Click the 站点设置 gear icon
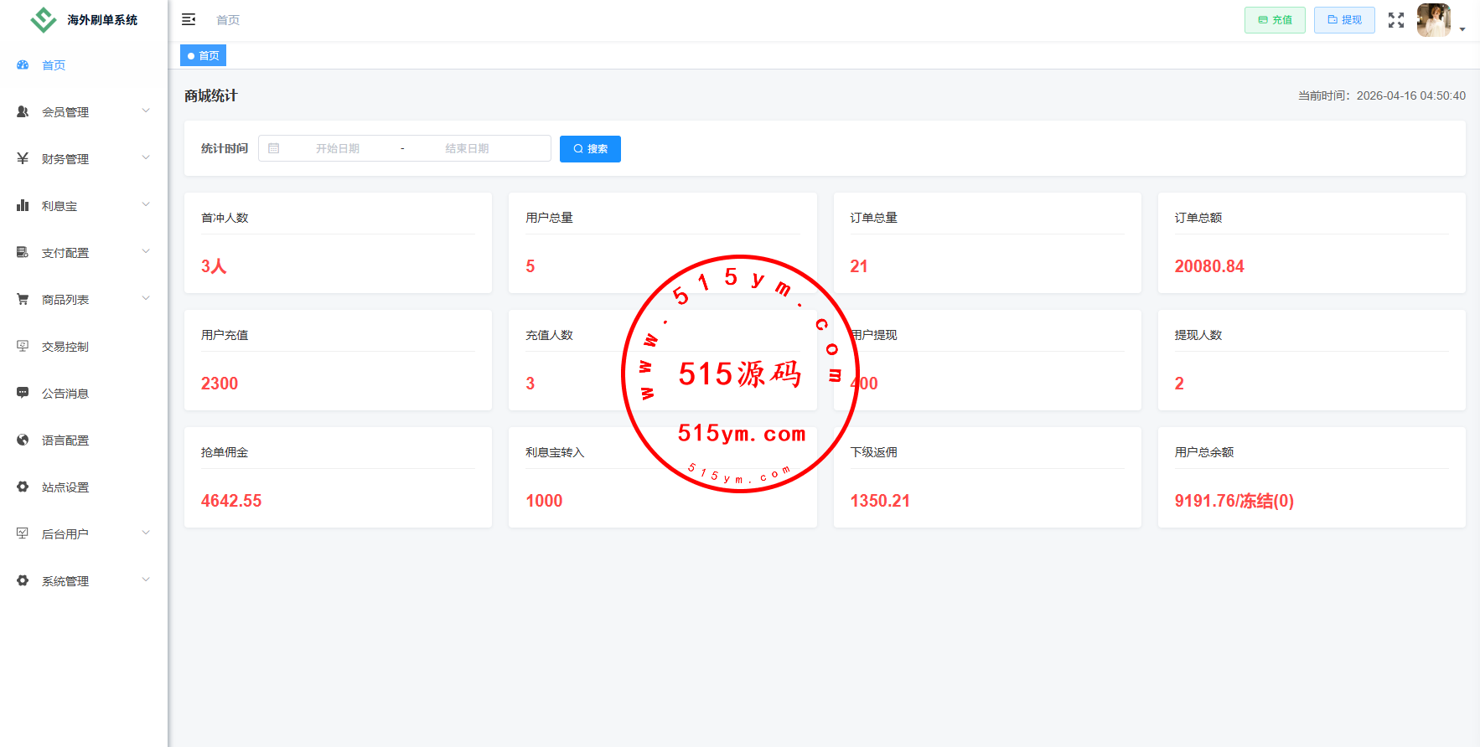 (23, 487)
